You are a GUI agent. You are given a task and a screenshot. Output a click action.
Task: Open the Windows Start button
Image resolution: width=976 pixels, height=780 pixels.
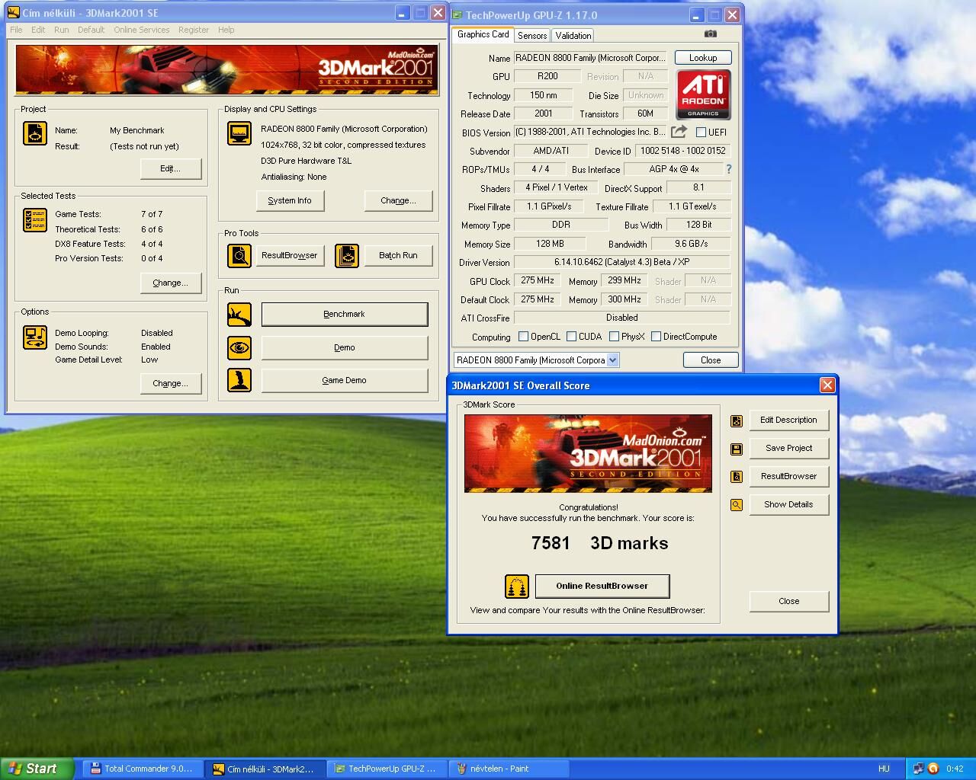point(37,769)
